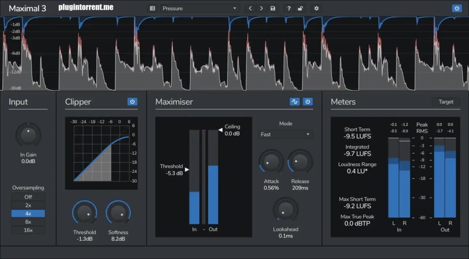
Task: Select the 4x oversampling option
Action: coord(28,214)
